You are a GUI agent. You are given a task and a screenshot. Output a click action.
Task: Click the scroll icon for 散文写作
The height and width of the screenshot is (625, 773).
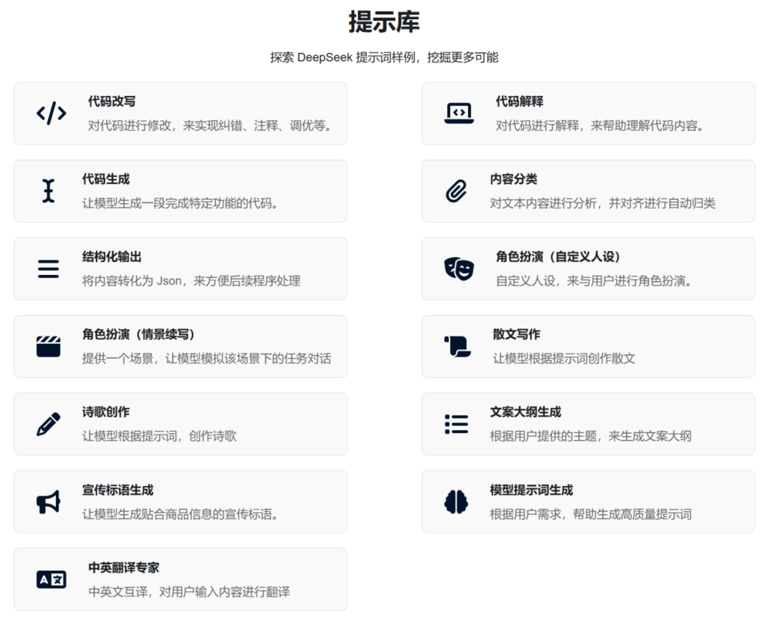pos(457,346)
